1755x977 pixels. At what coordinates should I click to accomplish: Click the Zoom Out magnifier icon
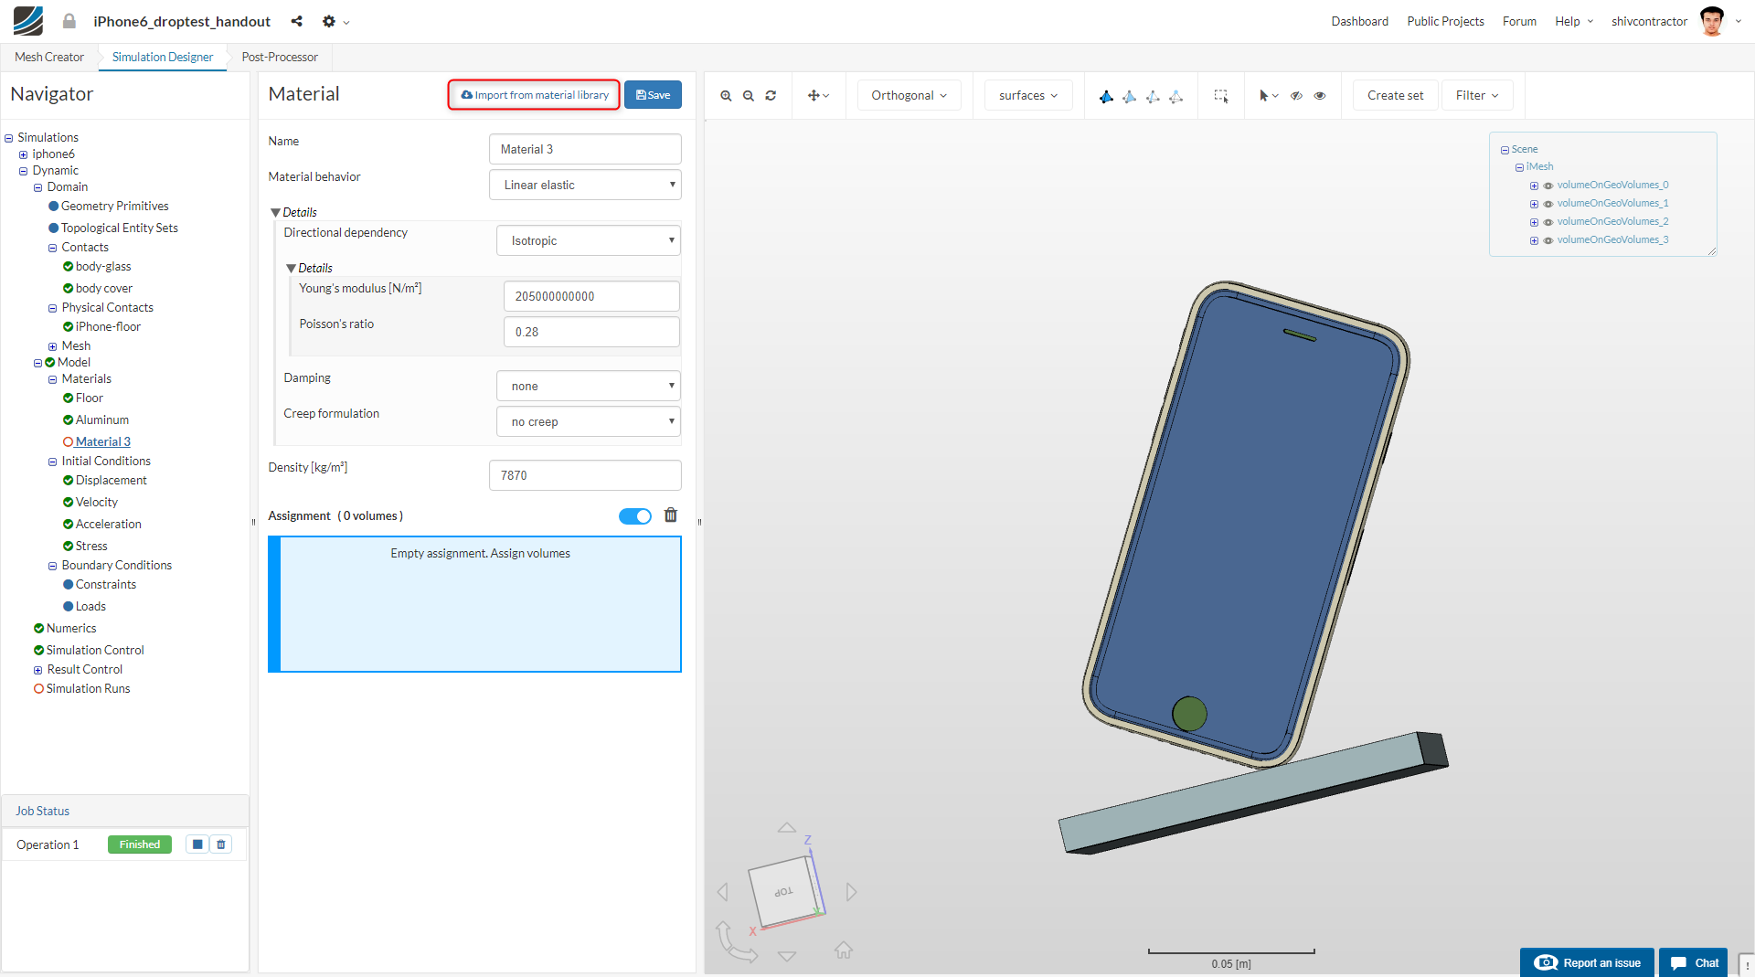pos(748,95)
